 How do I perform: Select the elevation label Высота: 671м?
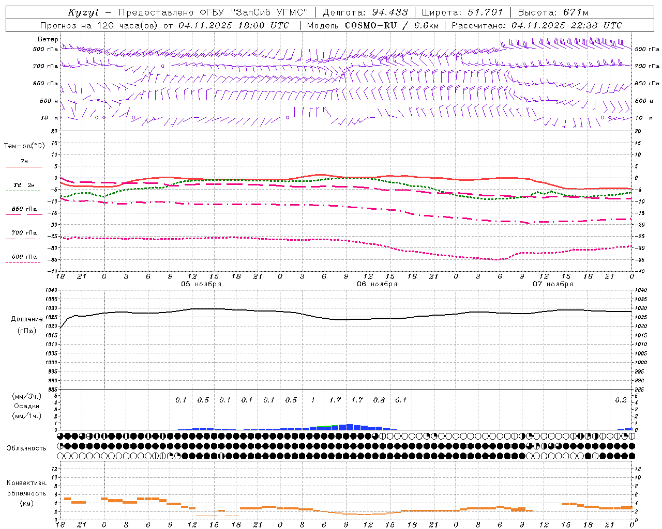(x=553, y=12)
